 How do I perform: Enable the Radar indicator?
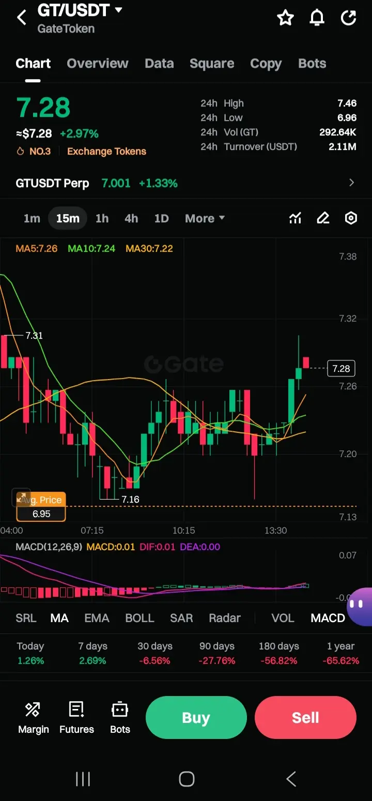pos(224,618)
